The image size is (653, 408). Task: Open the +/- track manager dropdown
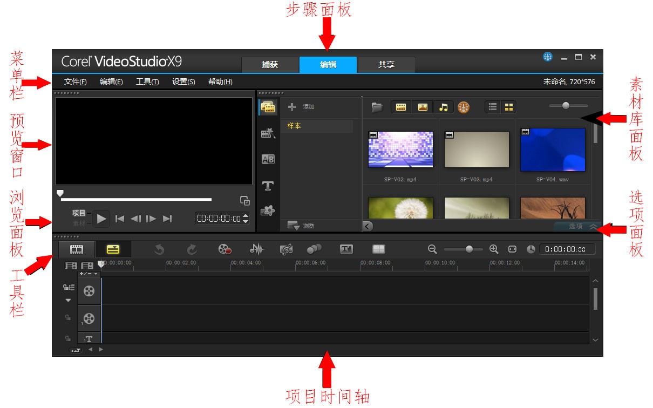(89, 274)
